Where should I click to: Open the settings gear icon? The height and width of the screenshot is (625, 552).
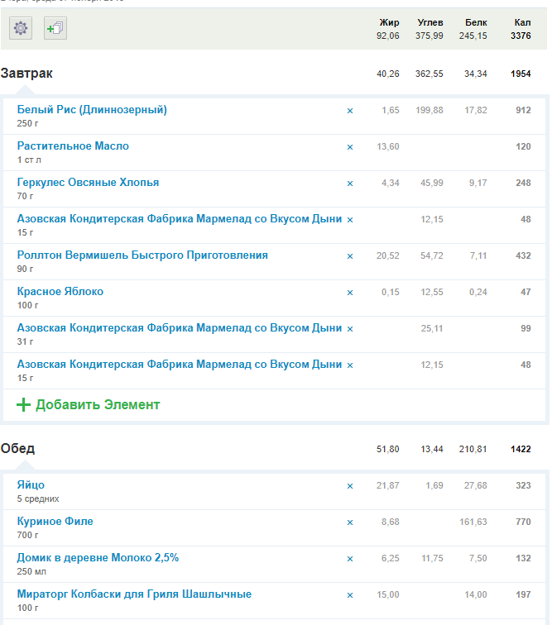[x=21, y=29]
